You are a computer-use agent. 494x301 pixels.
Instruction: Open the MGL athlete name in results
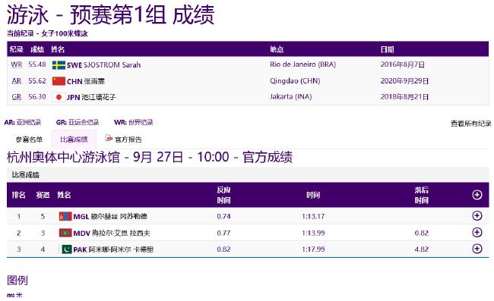tap(110, 216)
